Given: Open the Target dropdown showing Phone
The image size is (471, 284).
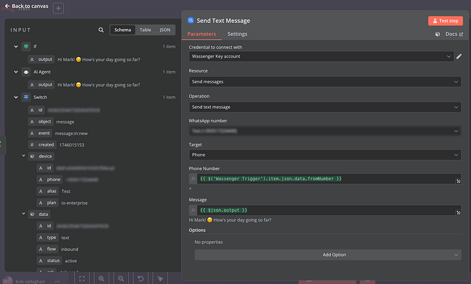Looking at the screenshot, I should [324, 155].
